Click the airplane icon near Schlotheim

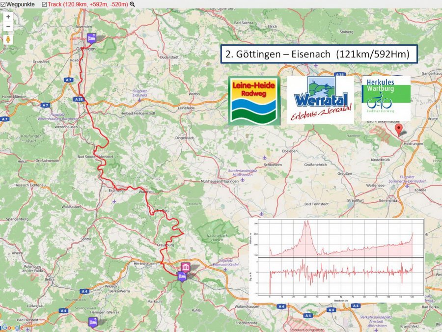click(x=264, y=158)
